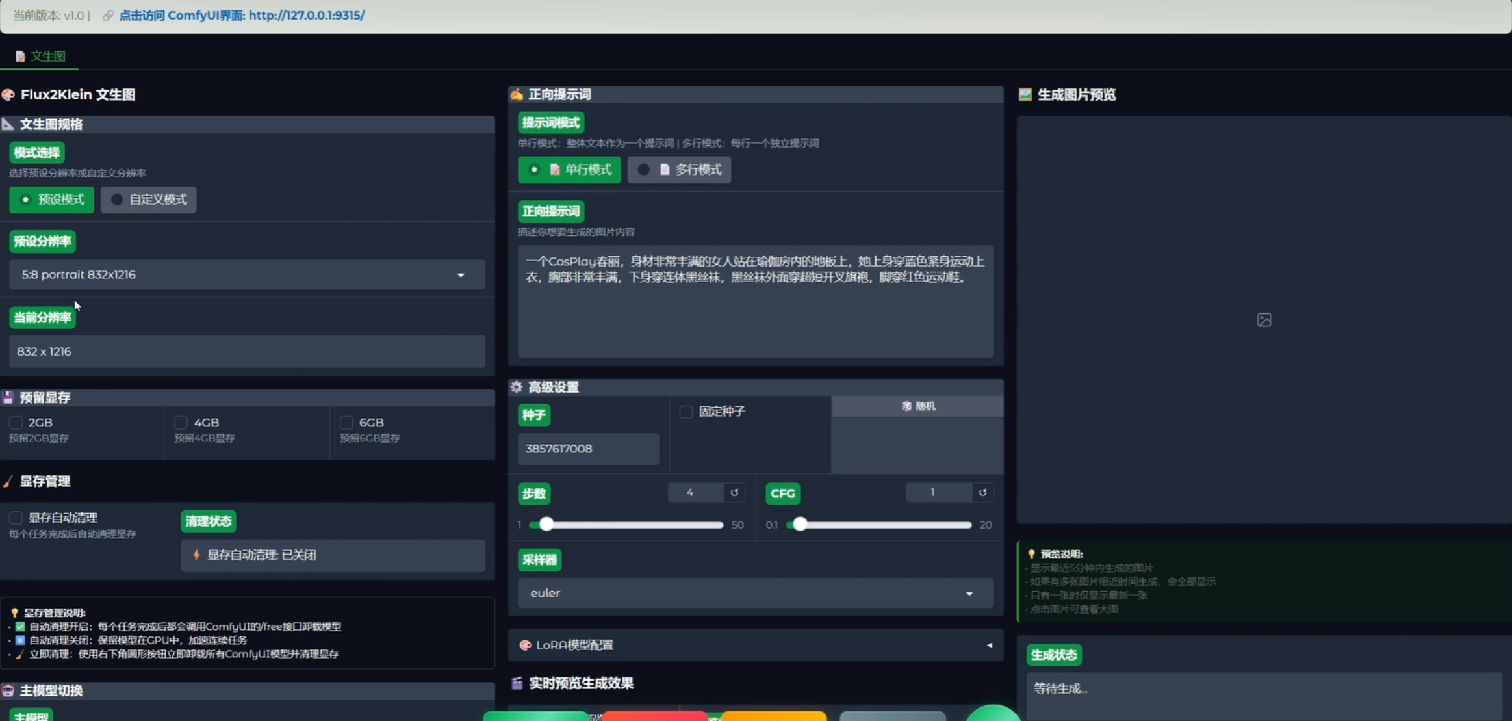
Task: Click the document icon on 单行模式 button
Action: click(x=554, y=170)
